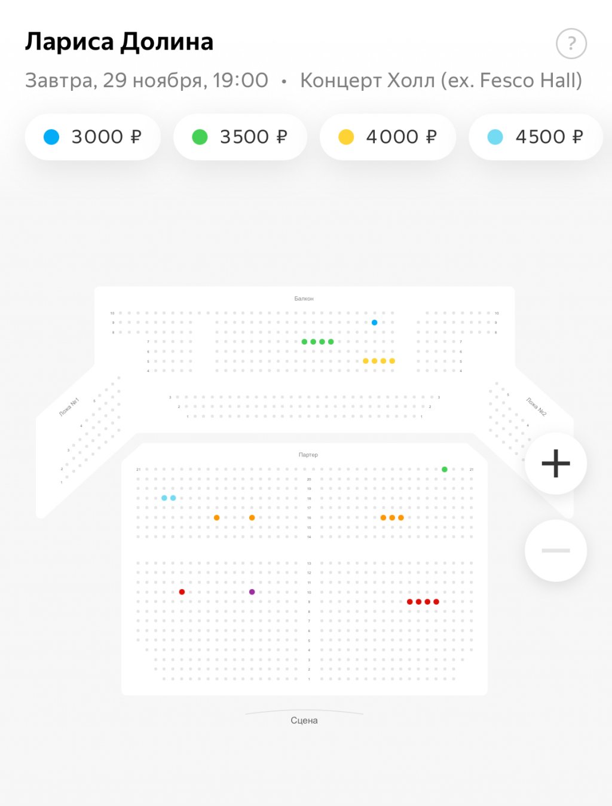
Task: Open the help question mark icon
Action: (571, 44)
